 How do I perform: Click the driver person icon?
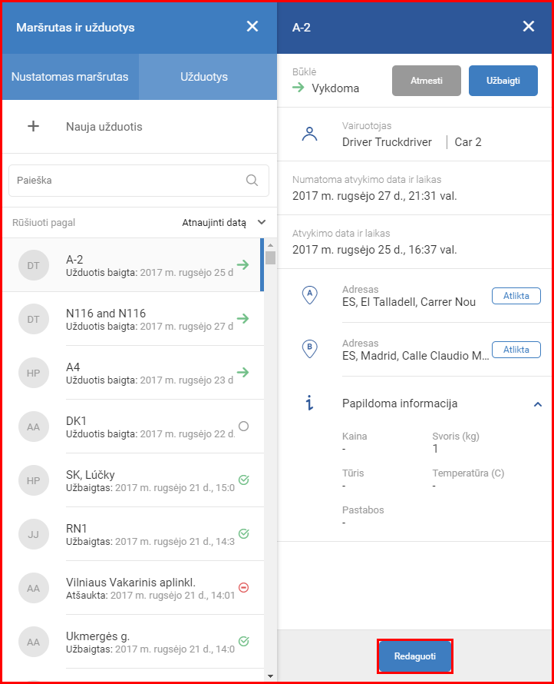(309, 134)
